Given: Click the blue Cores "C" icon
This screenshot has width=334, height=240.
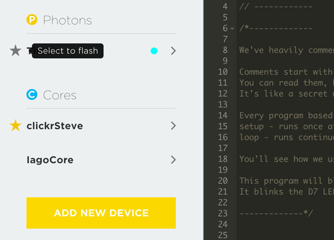Looking at the screenshot, I should click(32, 95).
